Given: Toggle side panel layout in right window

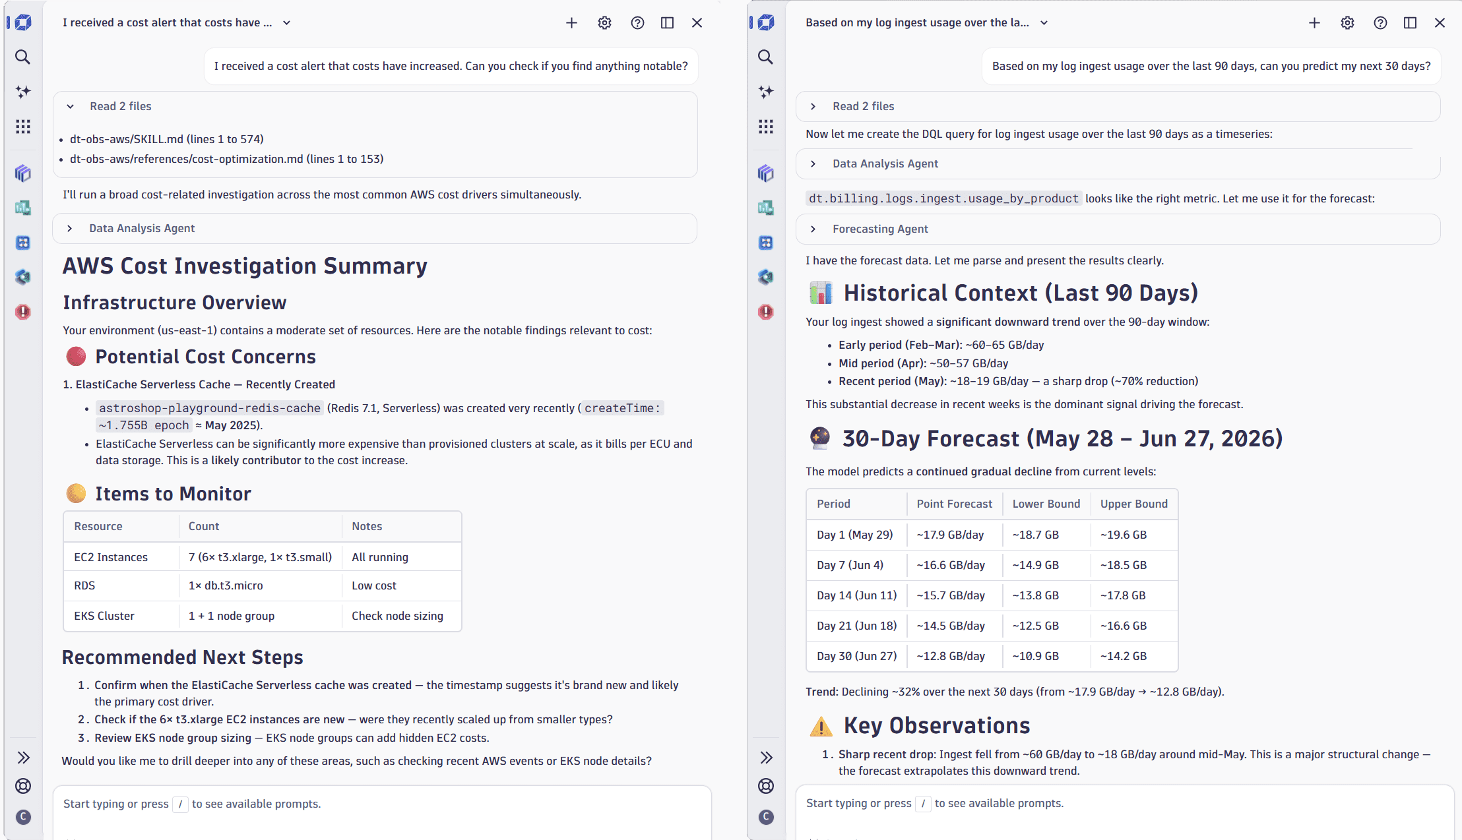Looking at the screenshot, I should pos(1410,22).
